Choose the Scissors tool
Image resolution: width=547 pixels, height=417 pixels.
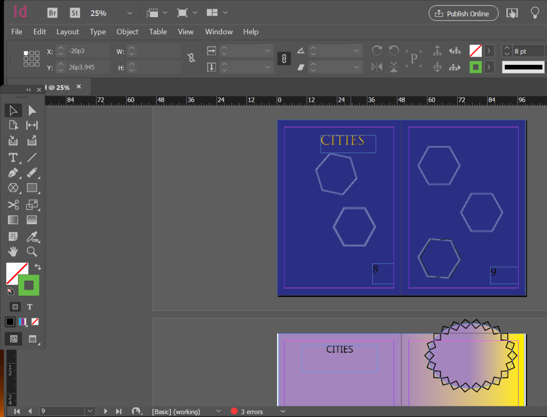13,204
